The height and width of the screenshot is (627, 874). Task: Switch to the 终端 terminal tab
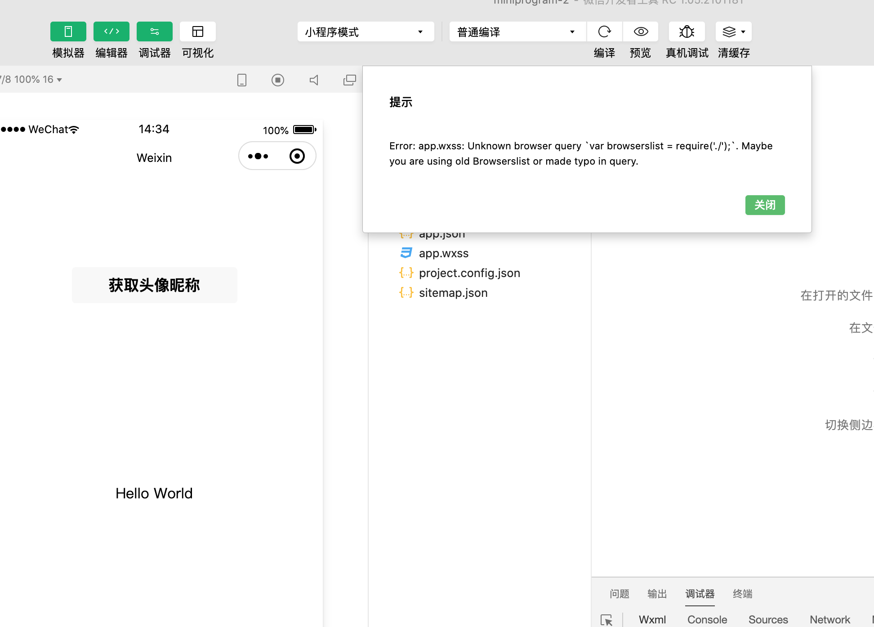coord(742,594)
